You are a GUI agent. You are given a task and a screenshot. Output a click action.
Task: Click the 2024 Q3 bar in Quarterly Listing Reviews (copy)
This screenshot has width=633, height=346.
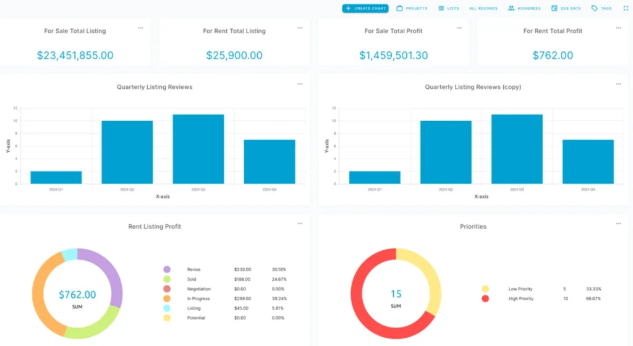point(517,149)
